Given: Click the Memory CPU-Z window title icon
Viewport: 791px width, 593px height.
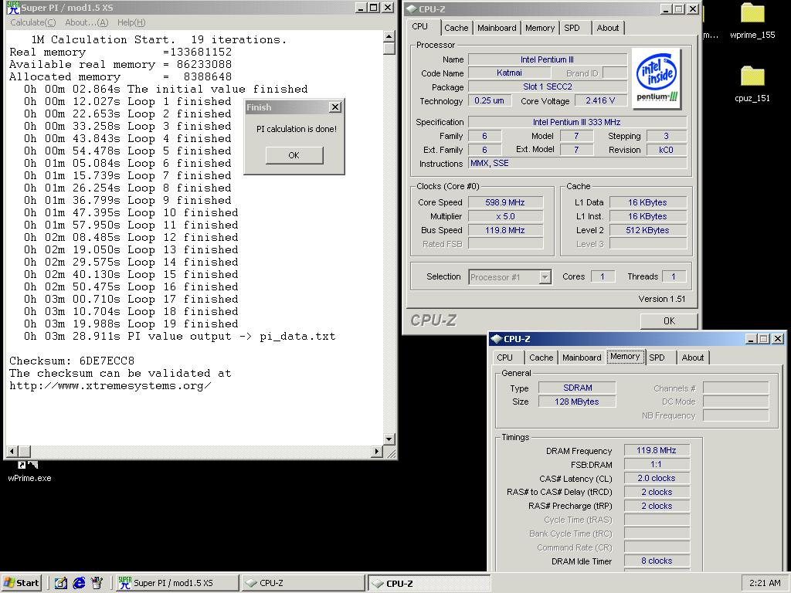Looking at the screenshot, I should coord(497,339).
